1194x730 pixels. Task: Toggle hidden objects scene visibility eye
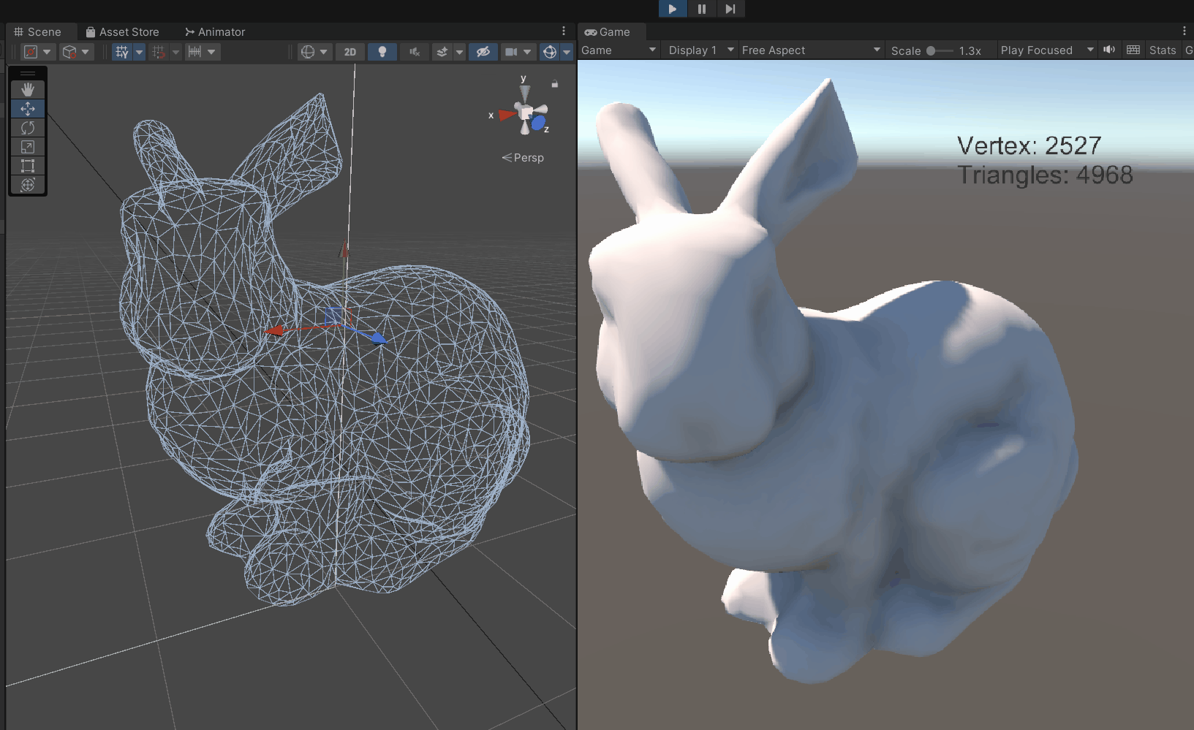[483, 52]
